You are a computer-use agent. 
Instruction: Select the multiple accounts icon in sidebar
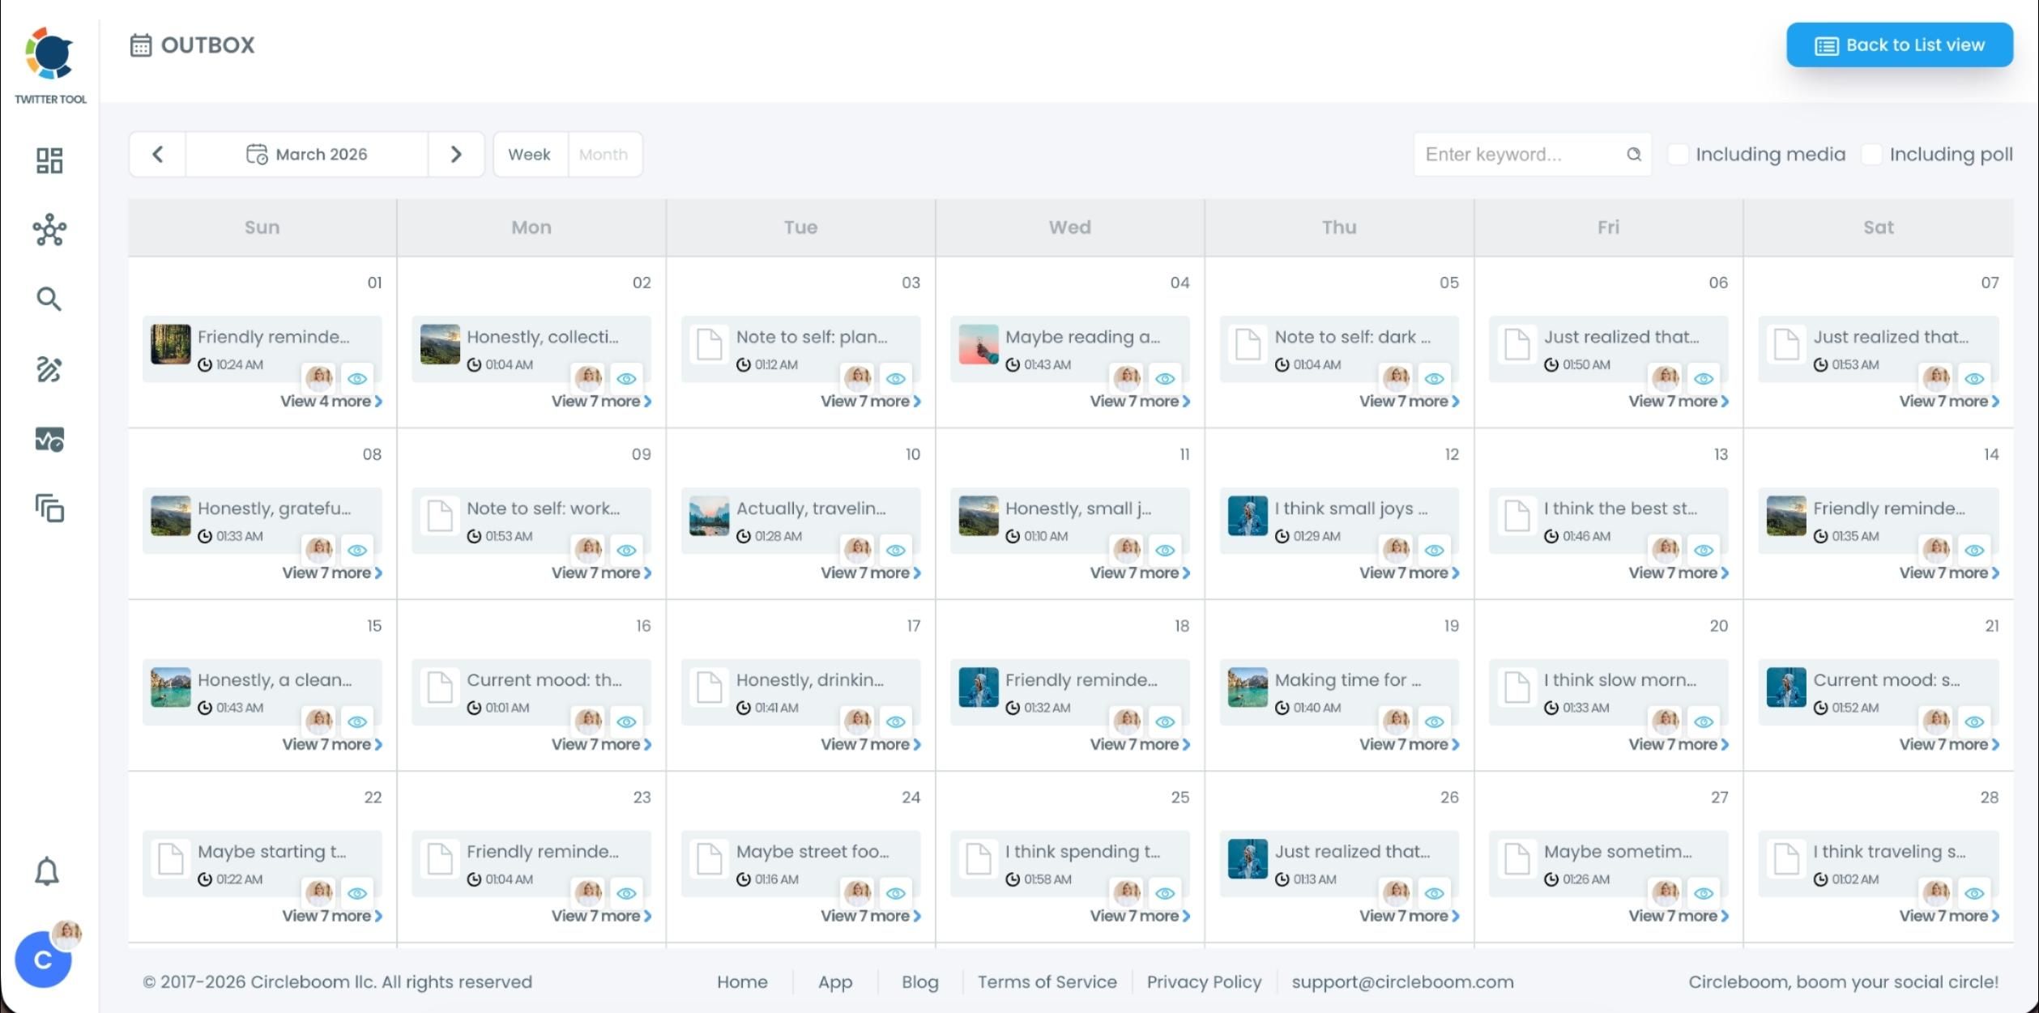(x=49, y=509)
